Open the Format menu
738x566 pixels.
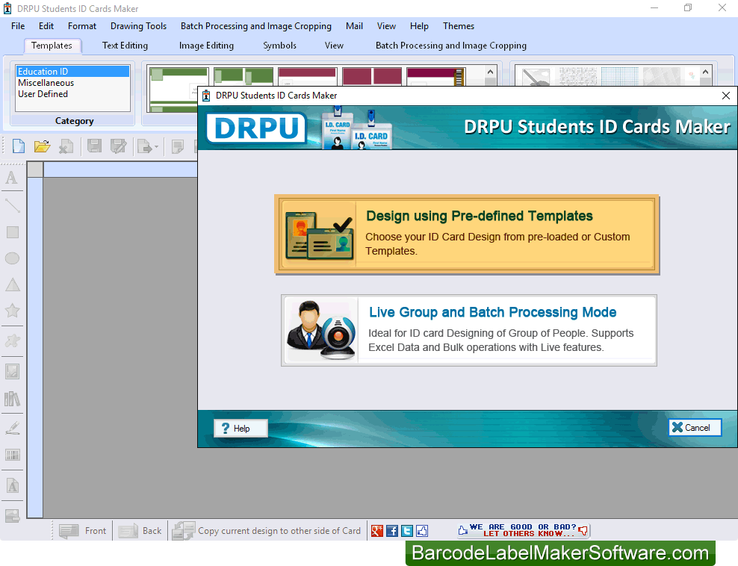click(x=82, y=26)
